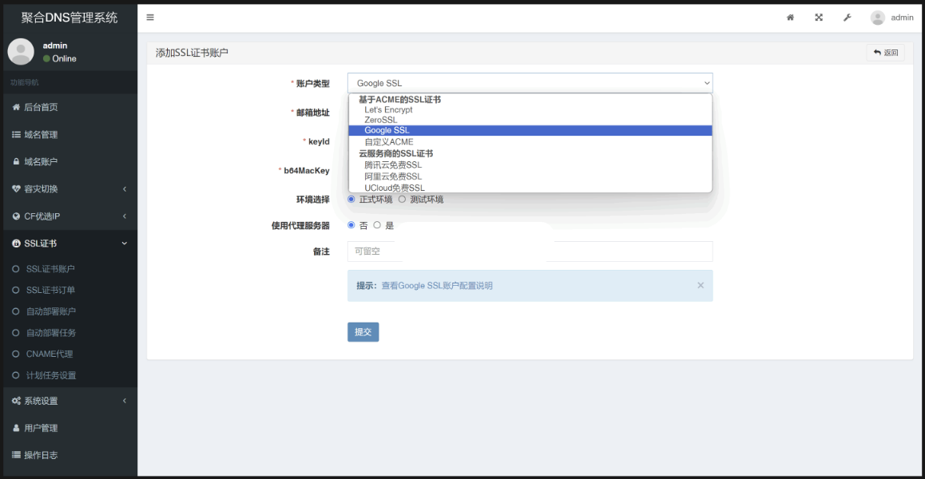Pick ZeroSSL from the dropdown list
The height and width of the screenshot is (479, 925).
point(530,120)
